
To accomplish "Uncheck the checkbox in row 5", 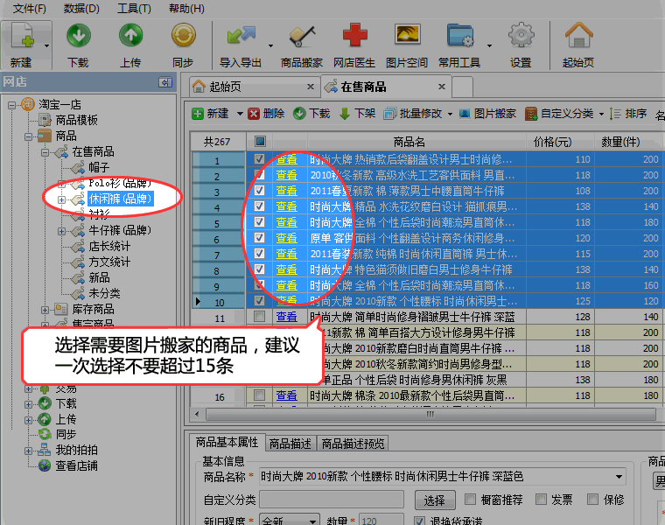I will pyautogui.click(x=259, y=222).
